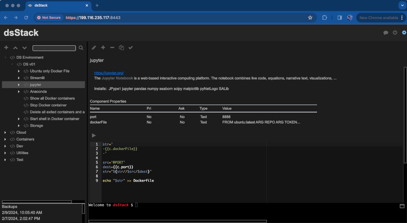Run the script with play triangle

pyautogui.click(x=94, y=135)
